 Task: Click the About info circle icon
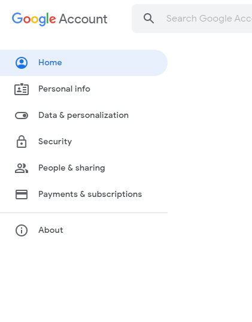point(22,230)
